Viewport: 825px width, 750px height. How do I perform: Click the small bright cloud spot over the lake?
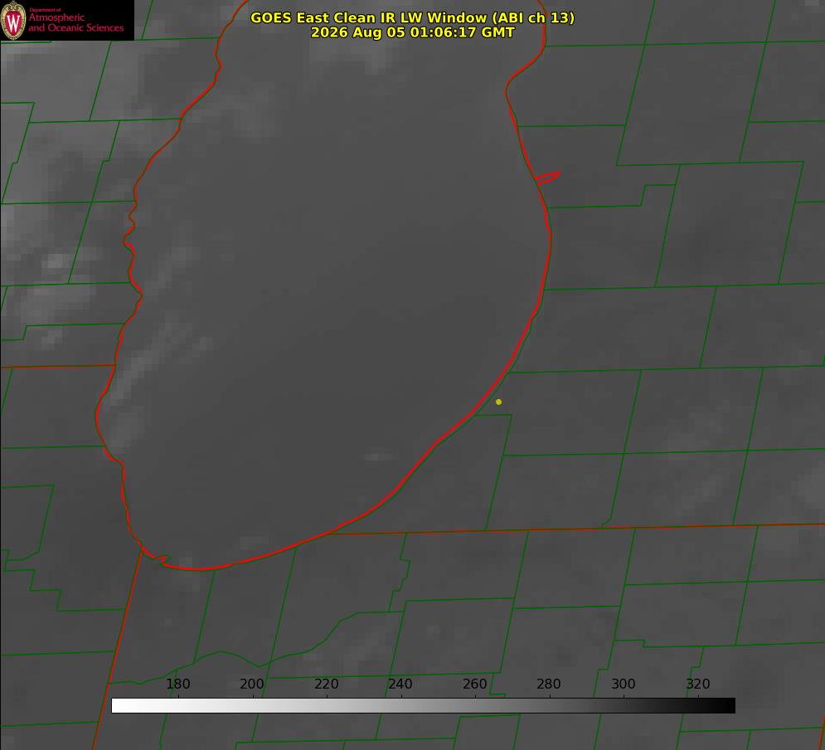[x=378, y=457]
